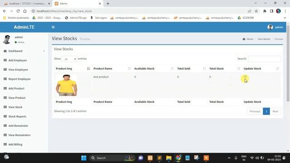Reload the page with refresh icon
The width and height of the screenshot is (290, 163).
pyautogui.click(x=18, y=11)
